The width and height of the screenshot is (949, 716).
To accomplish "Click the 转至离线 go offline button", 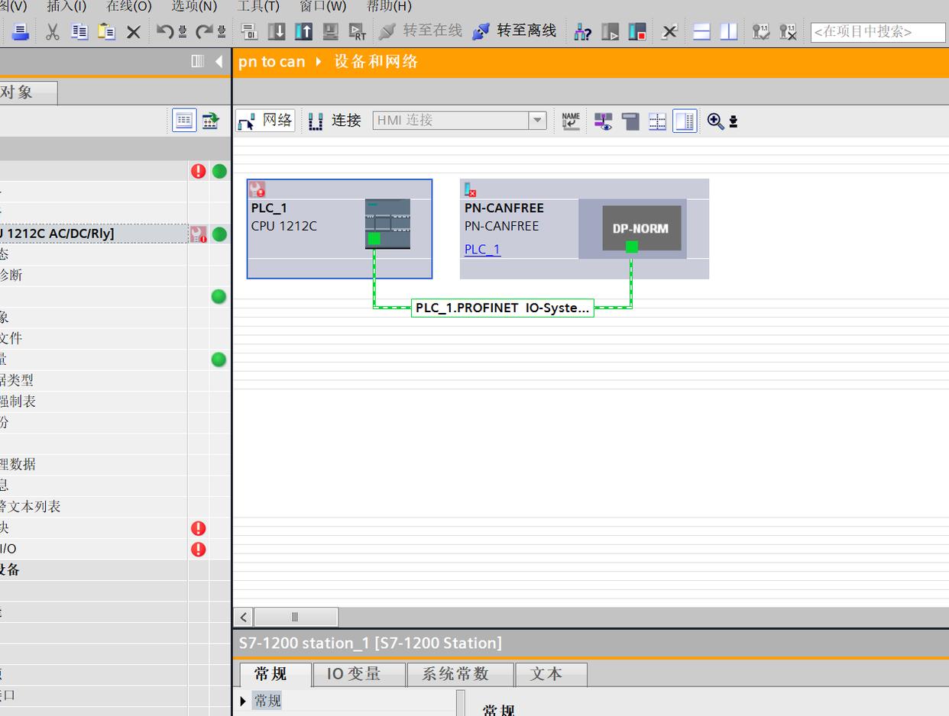I will tap(515, 31).
